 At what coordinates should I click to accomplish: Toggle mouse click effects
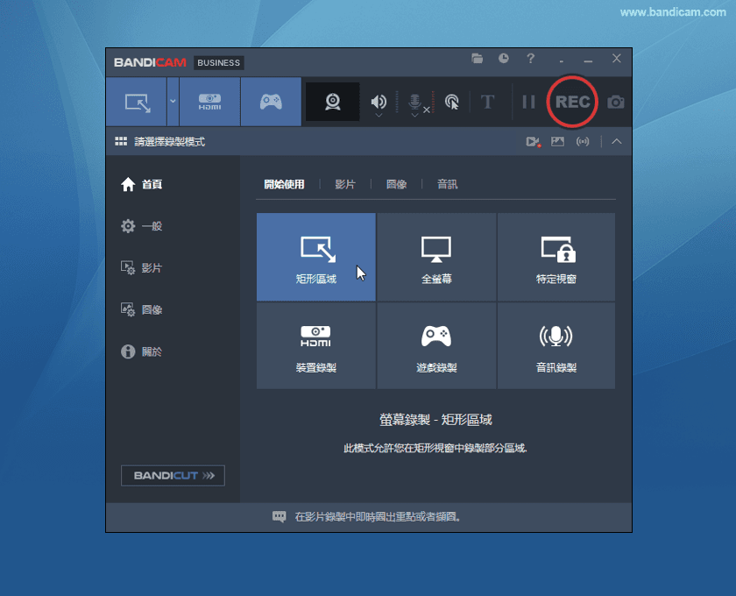(x=451, y=102)
